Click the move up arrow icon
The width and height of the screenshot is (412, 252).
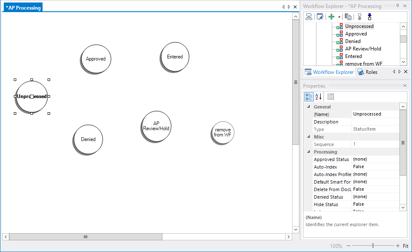point(359,17)
